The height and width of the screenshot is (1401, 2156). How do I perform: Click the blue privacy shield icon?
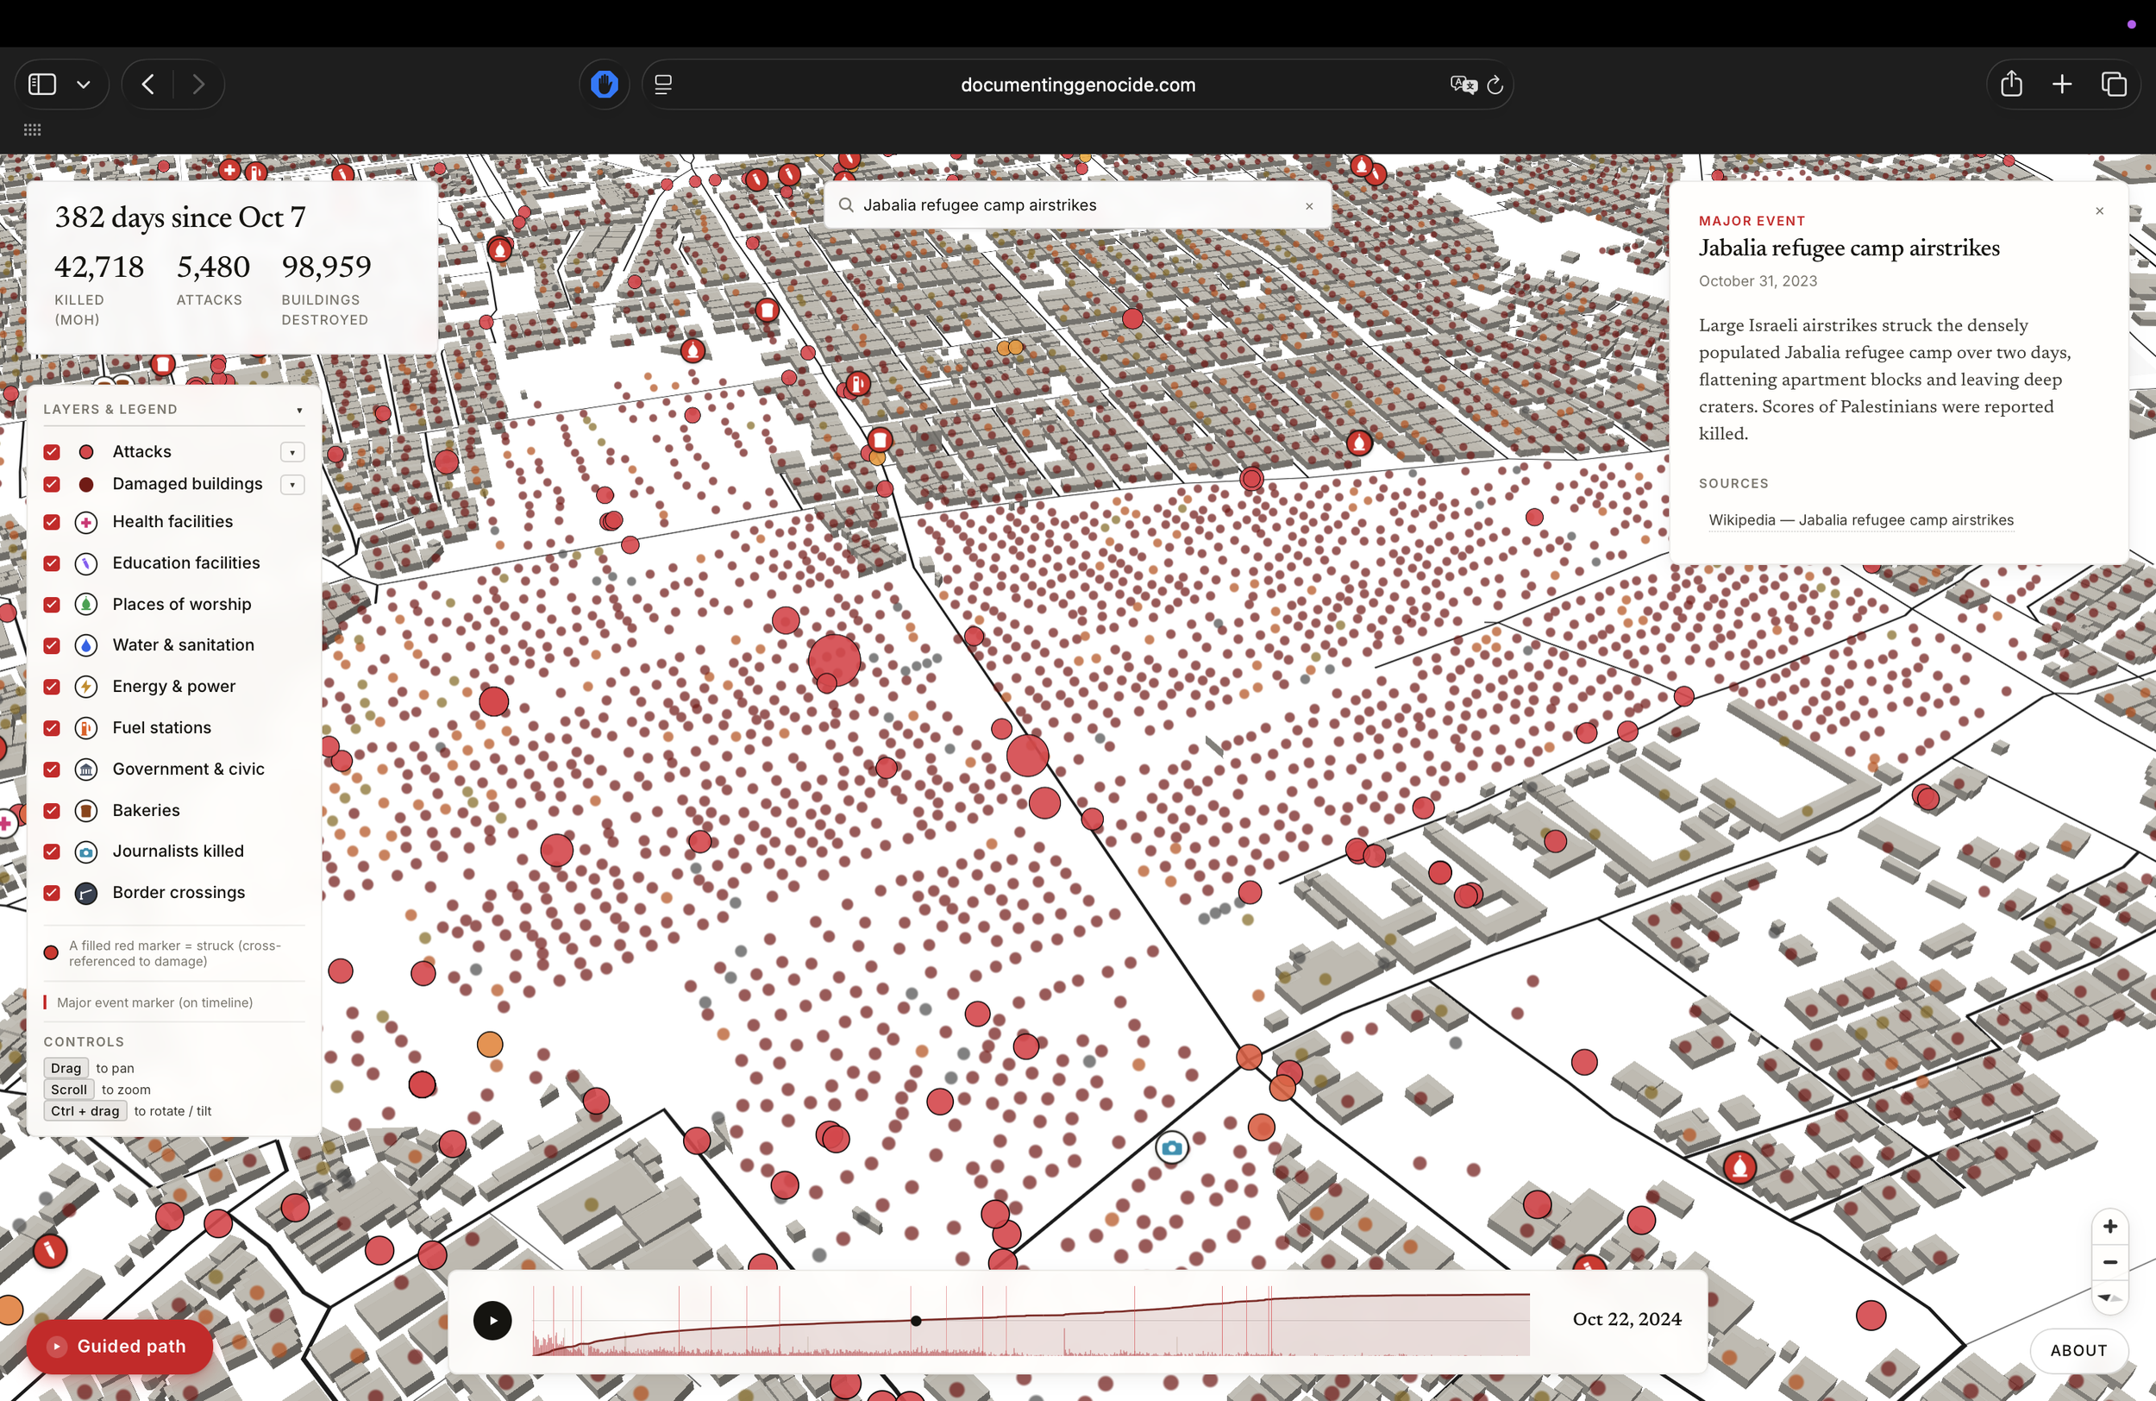click(x=605, y=85)
